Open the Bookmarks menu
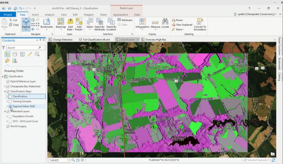This screenshot has width=283, height=164. coord(46,24)
